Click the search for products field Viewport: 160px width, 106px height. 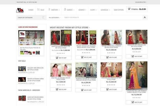(x=103, y=17)
